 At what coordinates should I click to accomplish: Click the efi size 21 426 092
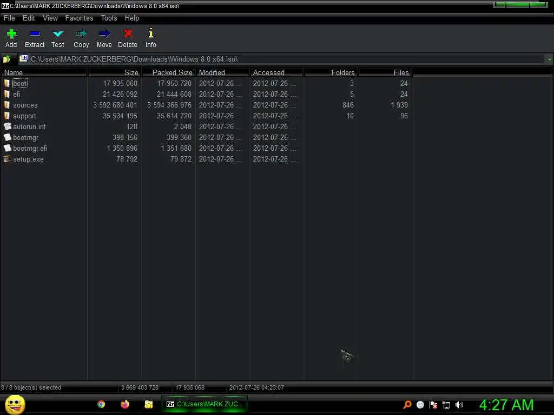120,94
